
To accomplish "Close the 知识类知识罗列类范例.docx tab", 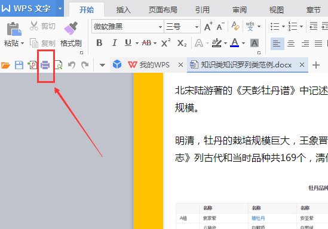I will point(302,65).
